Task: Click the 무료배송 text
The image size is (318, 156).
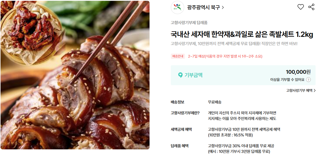Action: click(x=215, y=102)
